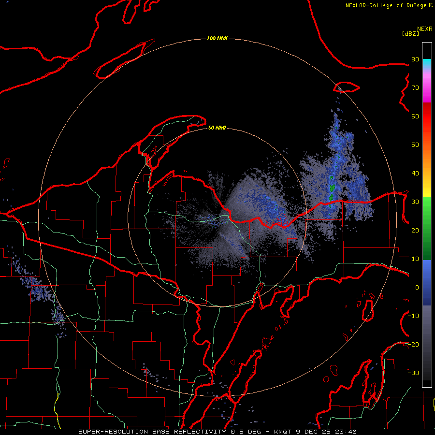Click the -30 value on the dBZ scale
This screenshot has height=435, width=435.
414,373
